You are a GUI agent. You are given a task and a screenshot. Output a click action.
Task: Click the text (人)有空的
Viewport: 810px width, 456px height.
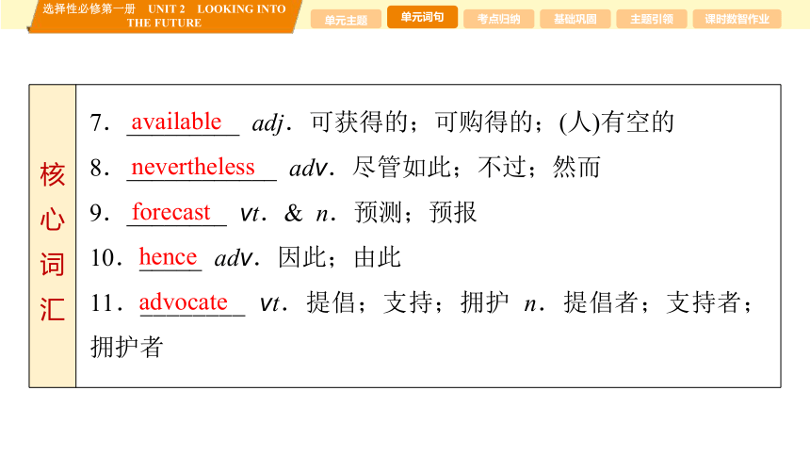[x=616, y=122]
